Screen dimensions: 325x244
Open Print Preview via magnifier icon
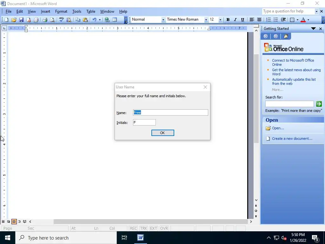(52, 20)
